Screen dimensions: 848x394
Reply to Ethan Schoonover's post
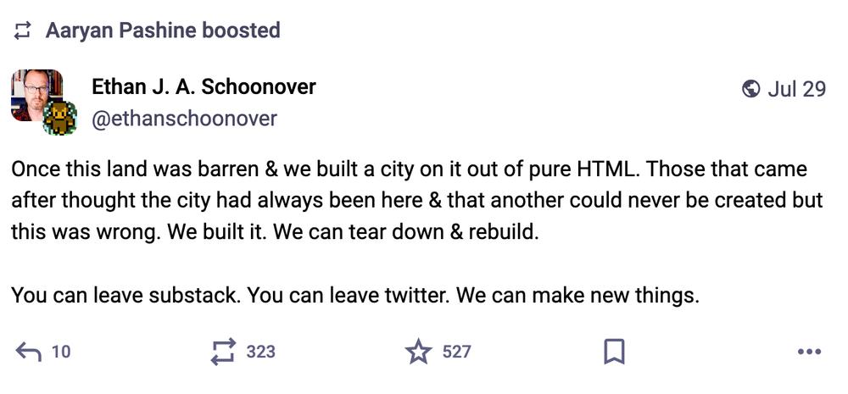coord(29,352)
